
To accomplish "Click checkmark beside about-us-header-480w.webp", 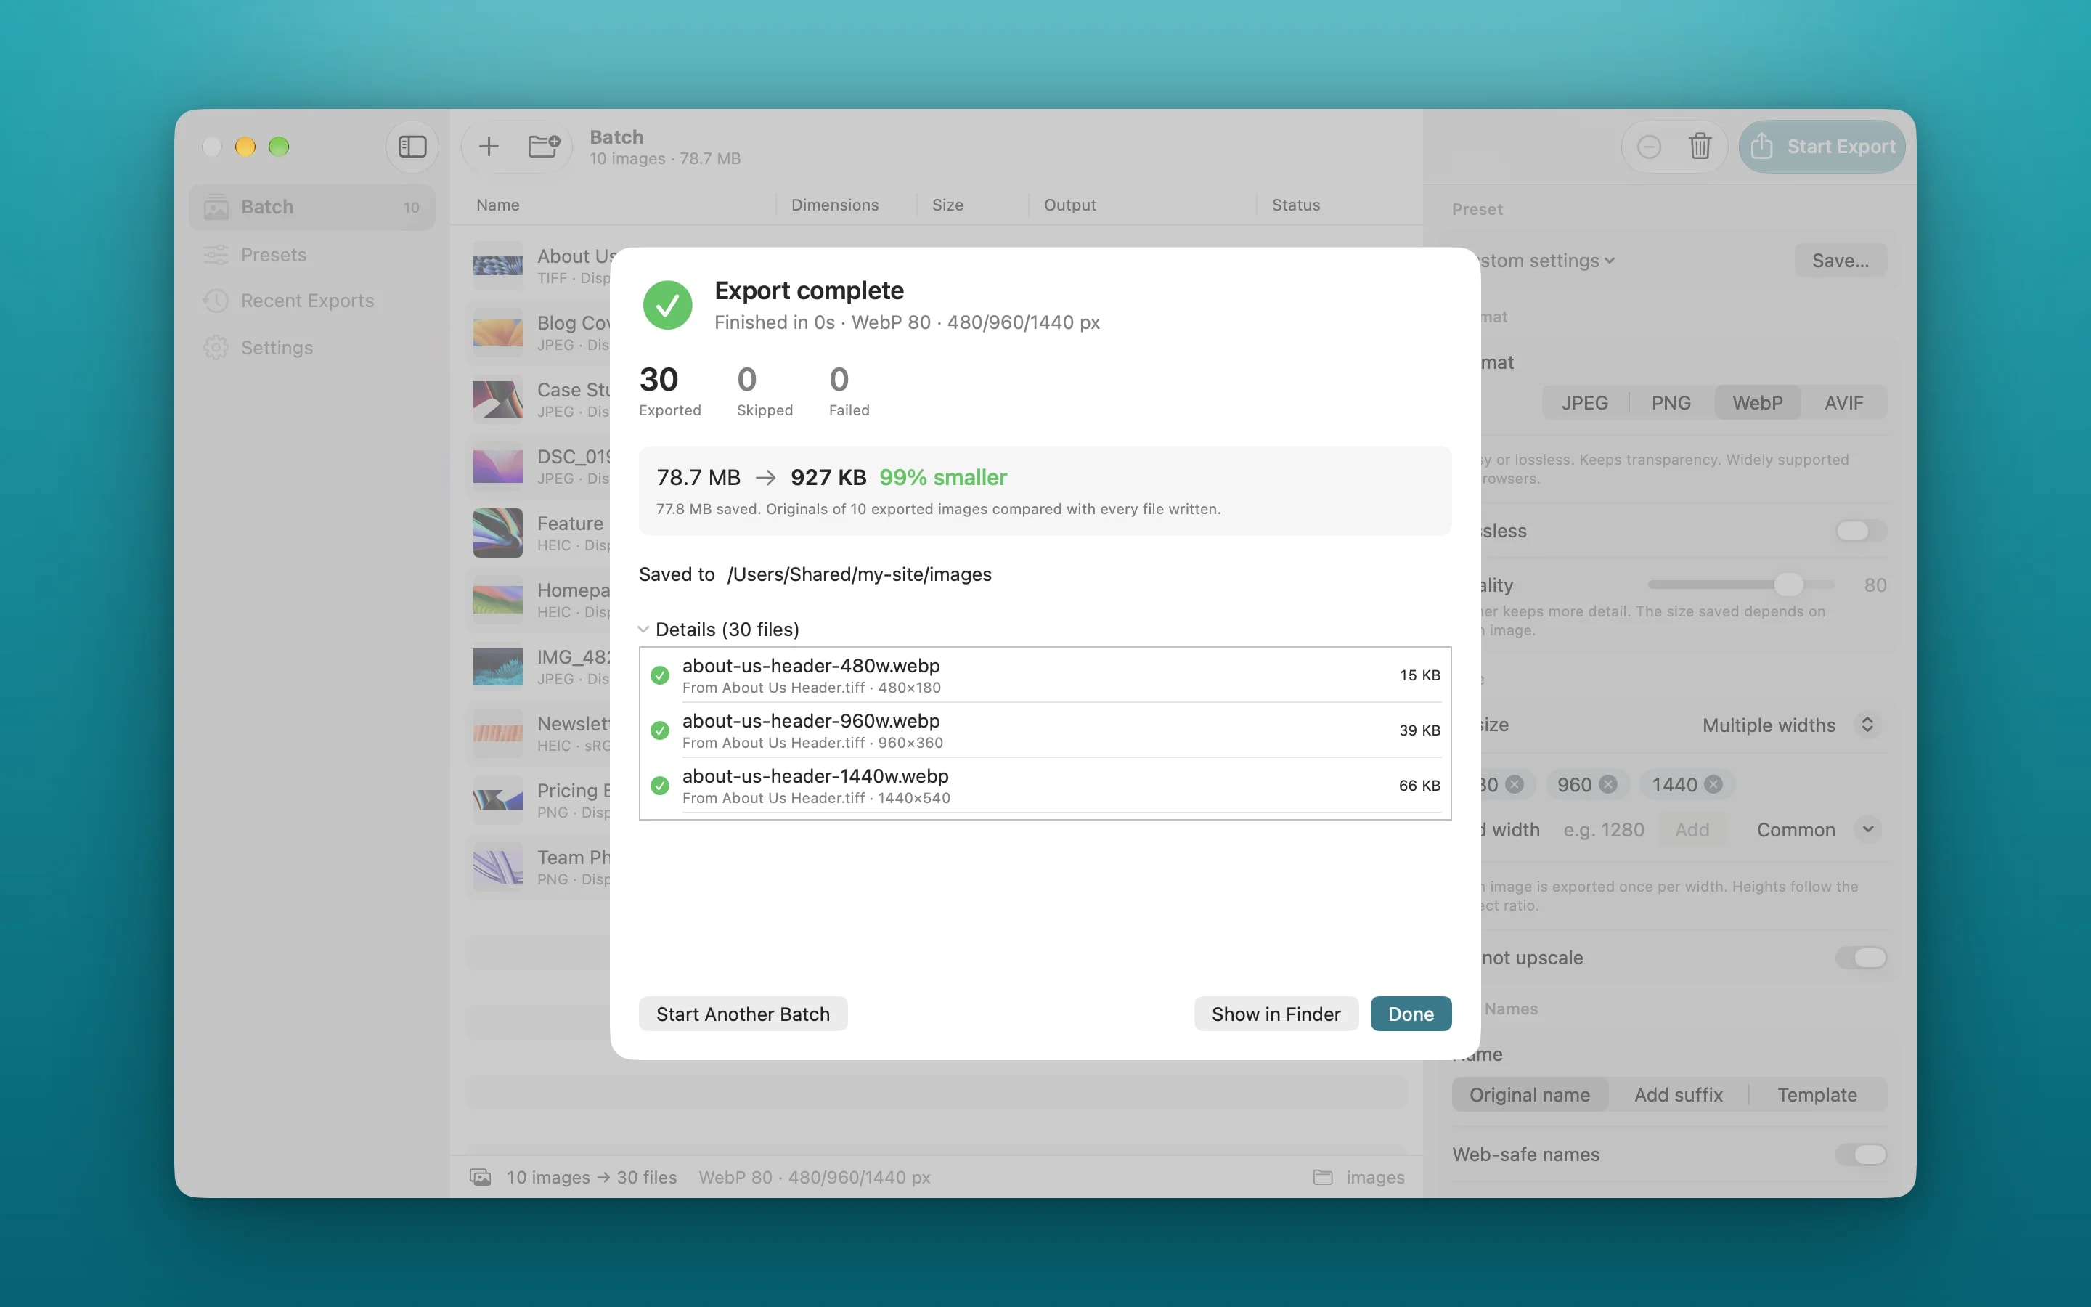I will point(660,676).
